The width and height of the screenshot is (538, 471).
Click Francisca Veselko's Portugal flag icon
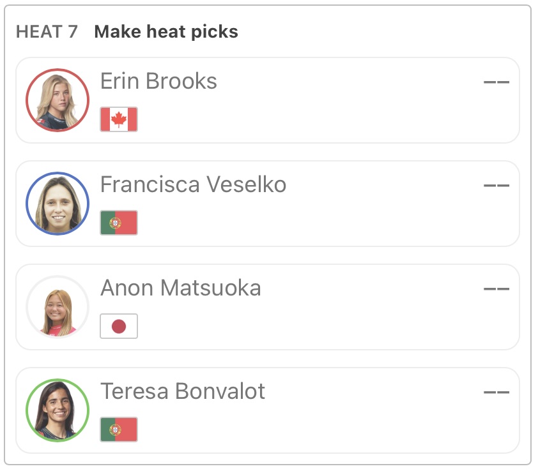coord(119,223)
